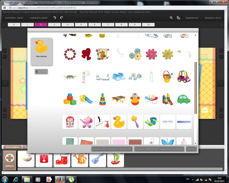Click the Закрыть button

point(191,149)
